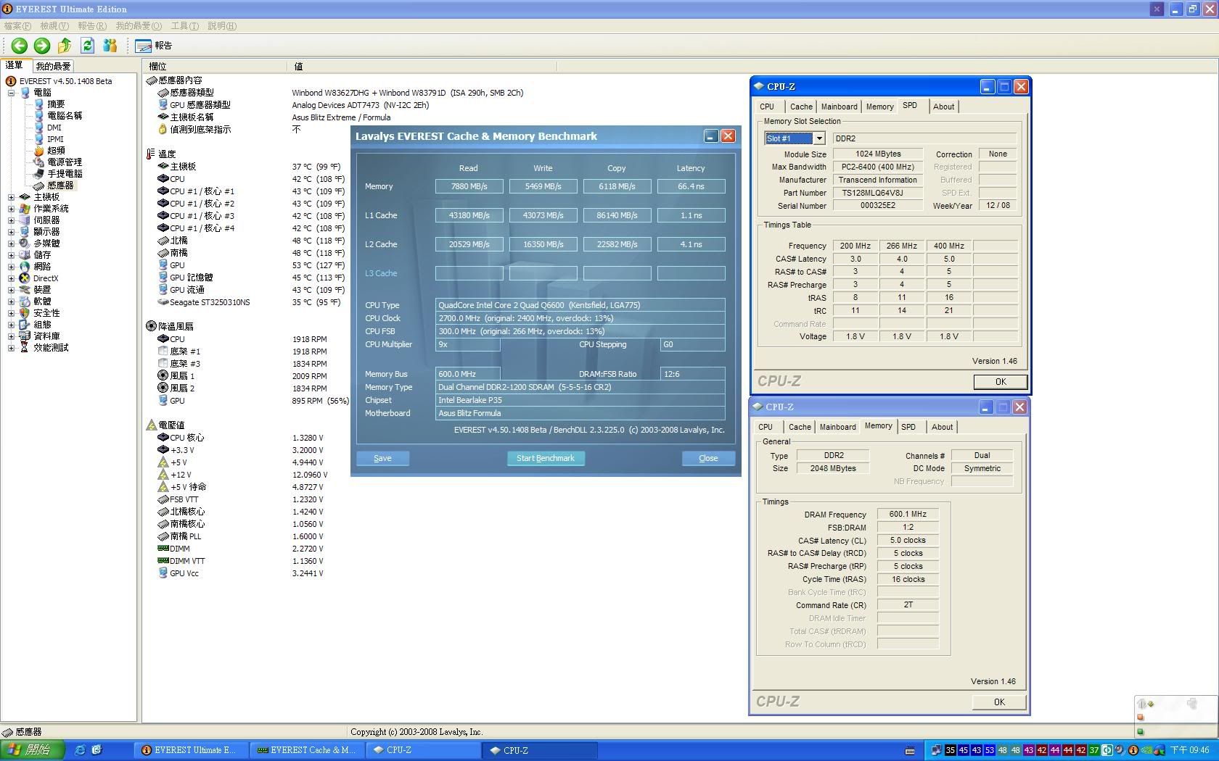Click the users icon in EVEREST toolbar
Image resolution: width=1219 pixels, height=761 pixels.
click(x=110, y=46)
